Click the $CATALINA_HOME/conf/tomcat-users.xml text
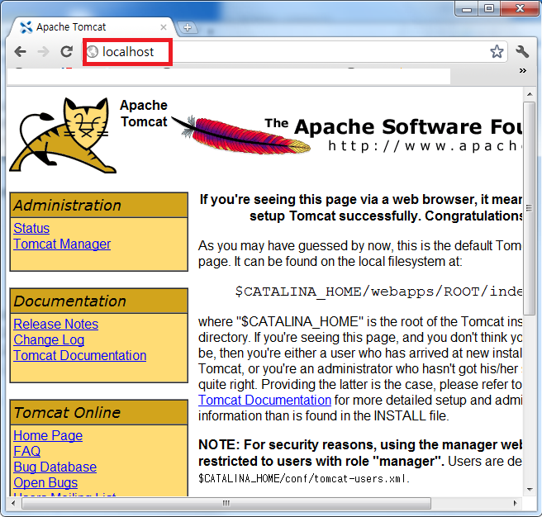Screen dimensions: 542x517 coord(304,479)
